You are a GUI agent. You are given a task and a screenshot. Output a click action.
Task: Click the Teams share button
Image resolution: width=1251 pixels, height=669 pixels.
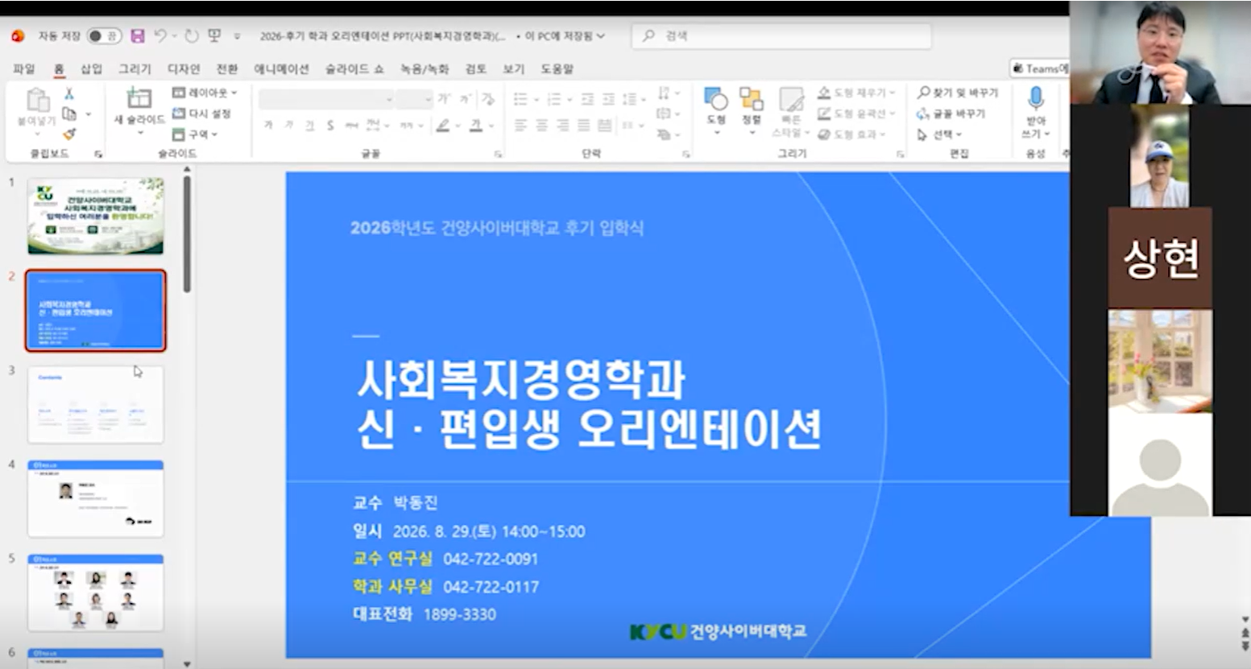click(1040, 68)
